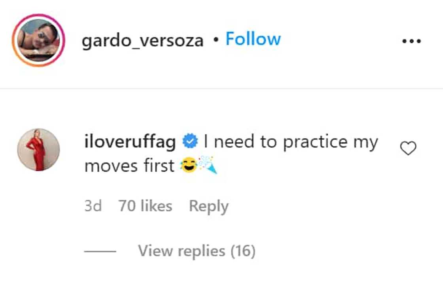
Task: Open gardo_versoza's story from the profile picture
Action: click(38, 40)
